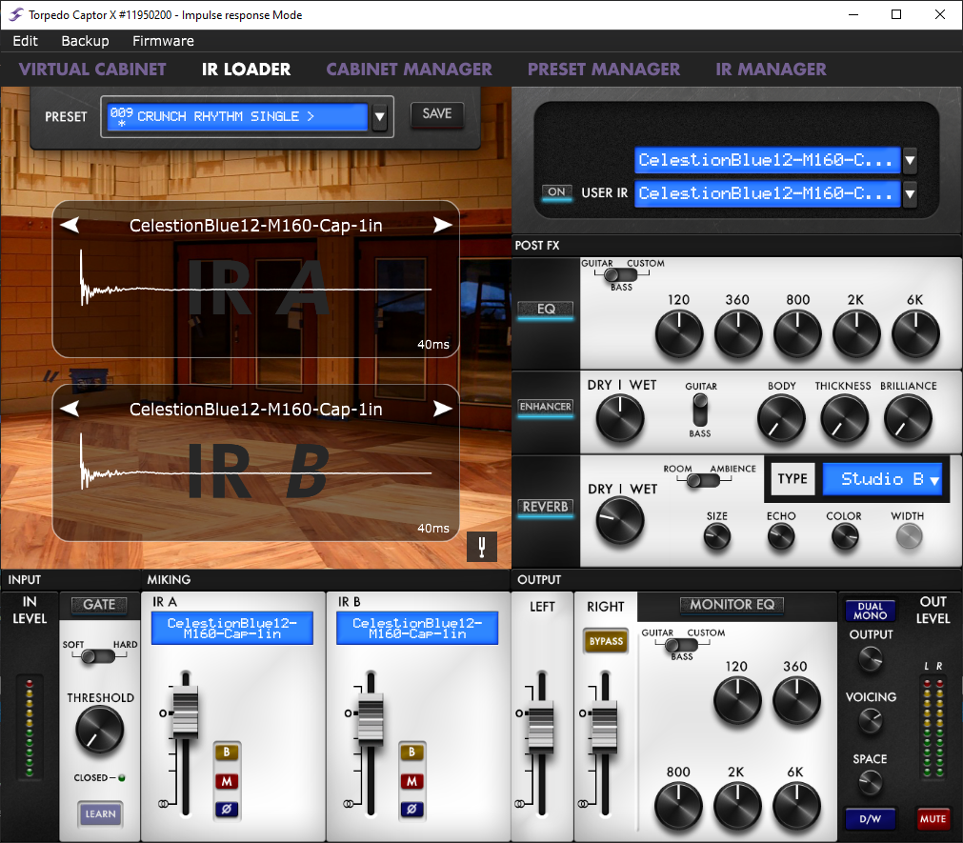Viewport: 963px width, 843px height.
Task: Adjust the Enhancer Body knob
Action: tap(781, 419)
